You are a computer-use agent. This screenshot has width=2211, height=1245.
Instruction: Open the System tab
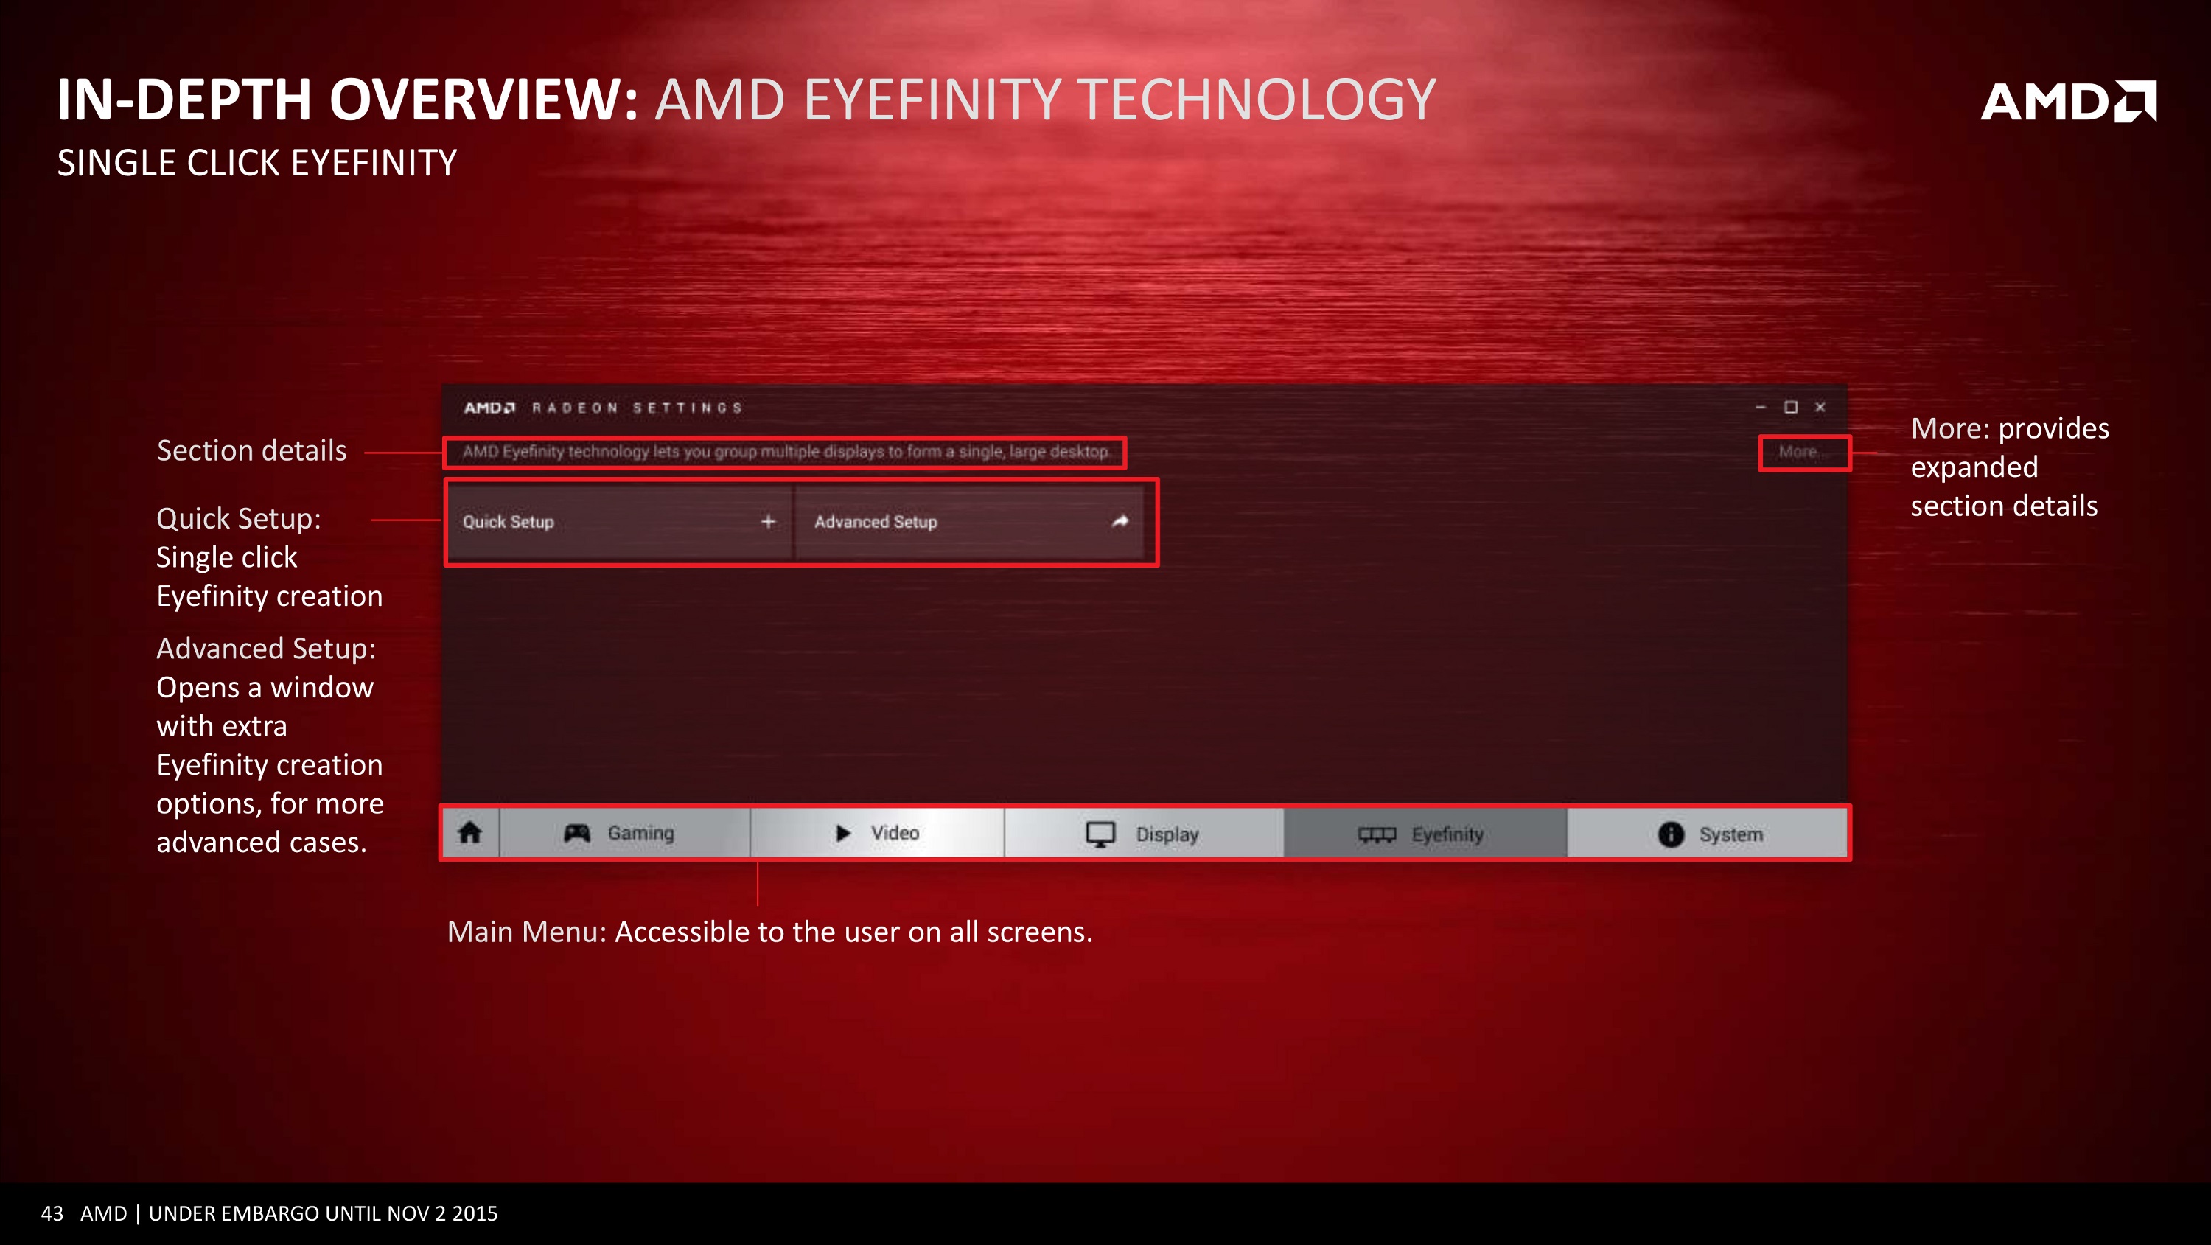pos(1707,833)
